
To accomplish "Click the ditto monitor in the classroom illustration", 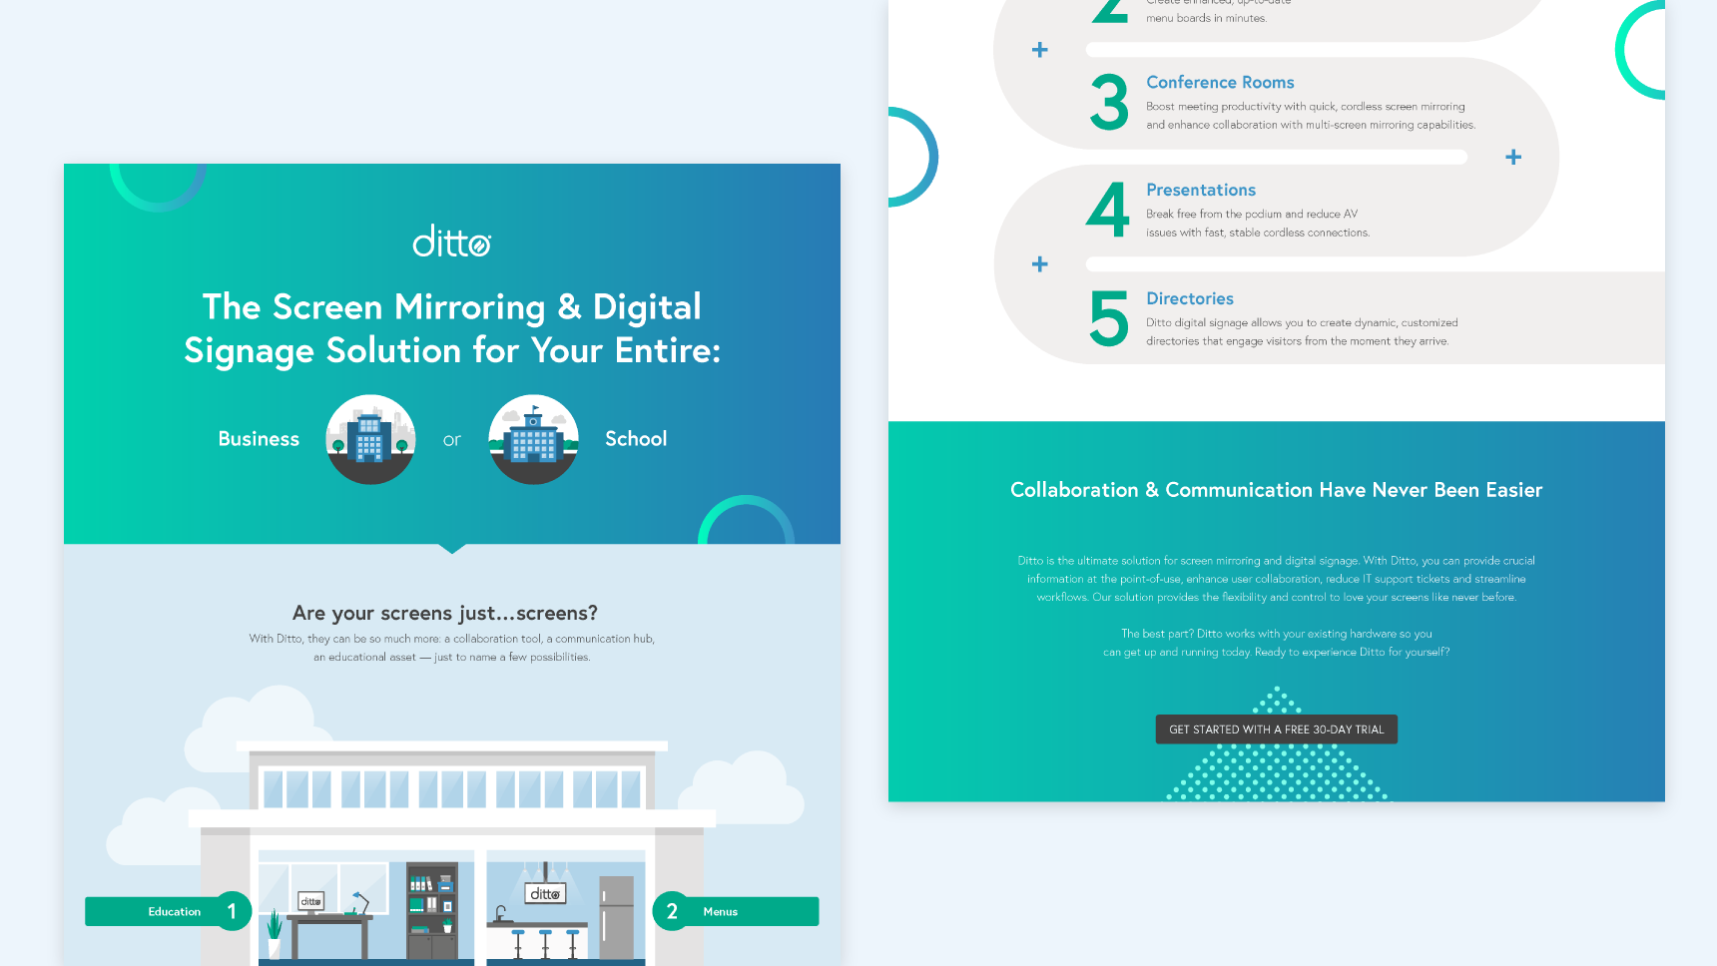I will click(x=311, y=901).
